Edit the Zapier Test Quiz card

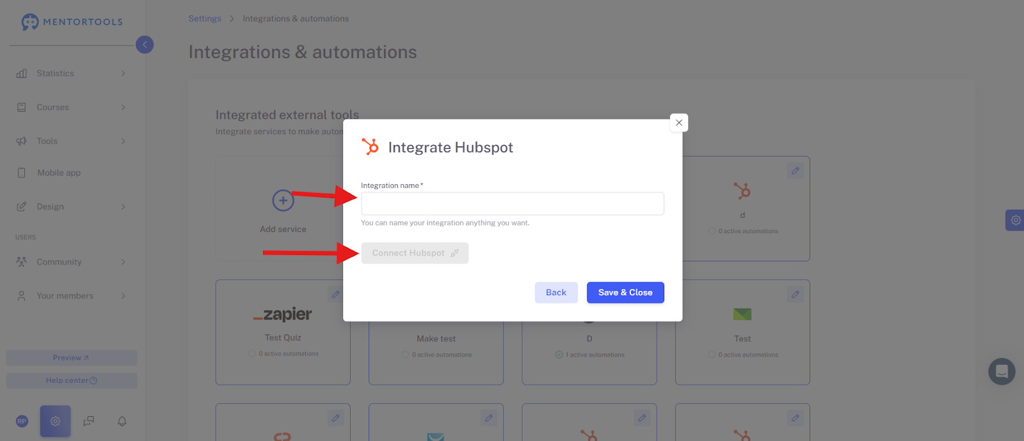pyautogui.click(x=335, y=295)
